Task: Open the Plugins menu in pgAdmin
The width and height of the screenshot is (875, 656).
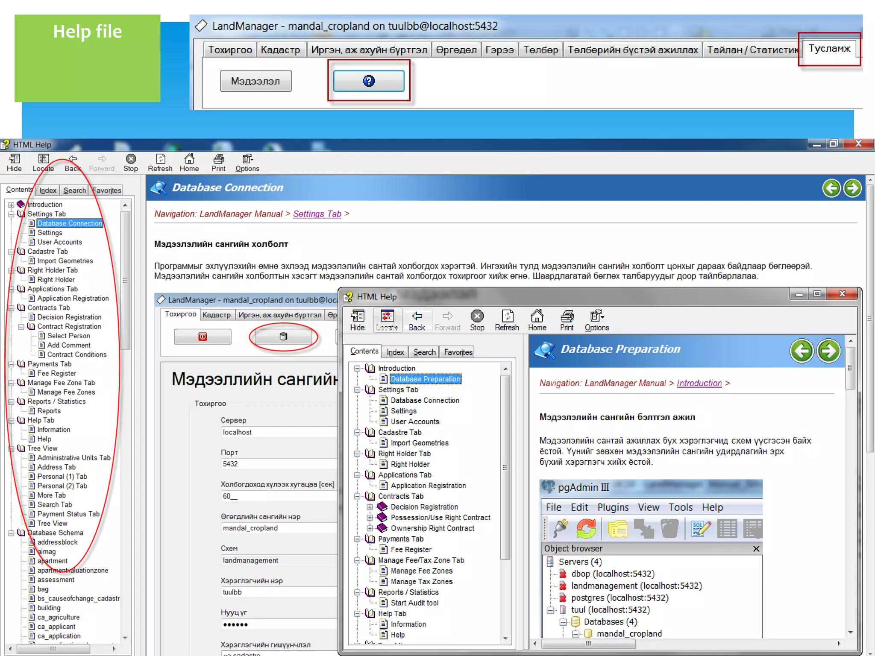Action: (613, 507)
